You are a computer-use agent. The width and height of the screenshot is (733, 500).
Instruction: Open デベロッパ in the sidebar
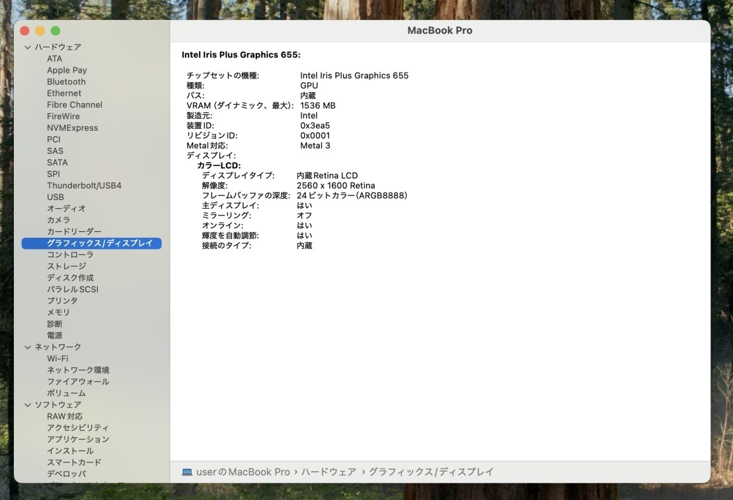tap(66, 474)
